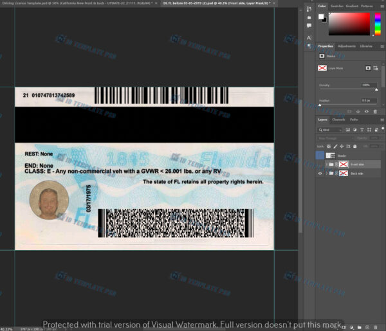Click the Lock all padlock icon
The image size is (386, 331).
(x=354, y=147)
